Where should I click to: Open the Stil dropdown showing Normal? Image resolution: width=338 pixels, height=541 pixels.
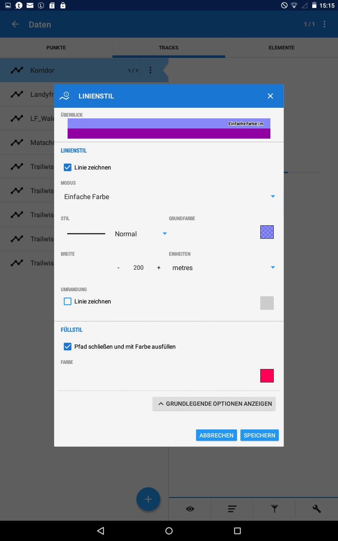(x=141, y=234)
